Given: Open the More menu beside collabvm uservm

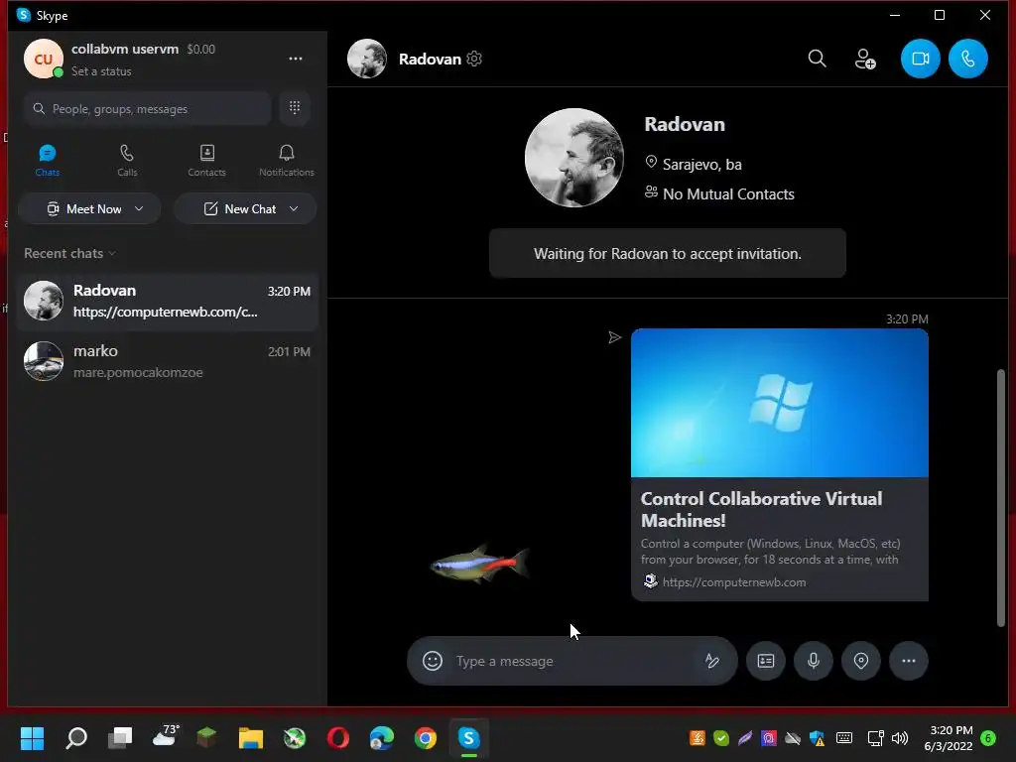Looking at the screenshot, I should (296, 59).
